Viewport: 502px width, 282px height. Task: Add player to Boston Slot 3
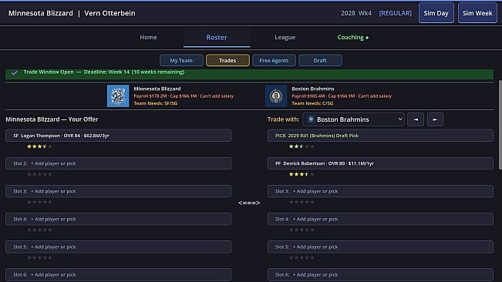tap(380, 191)
